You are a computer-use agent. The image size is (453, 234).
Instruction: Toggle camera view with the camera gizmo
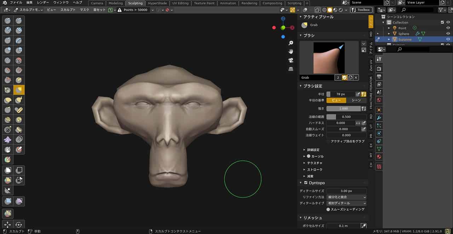[x=291, y=60]
